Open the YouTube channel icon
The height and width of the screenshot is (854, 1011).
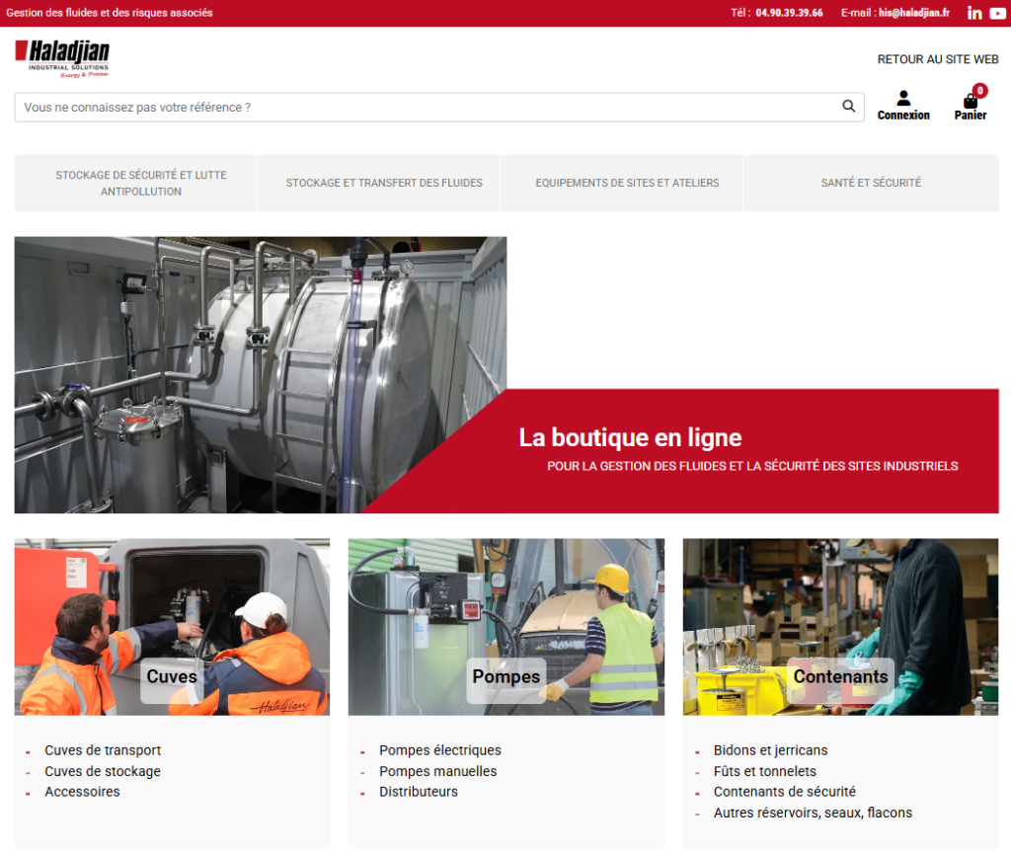click(997, 13)
